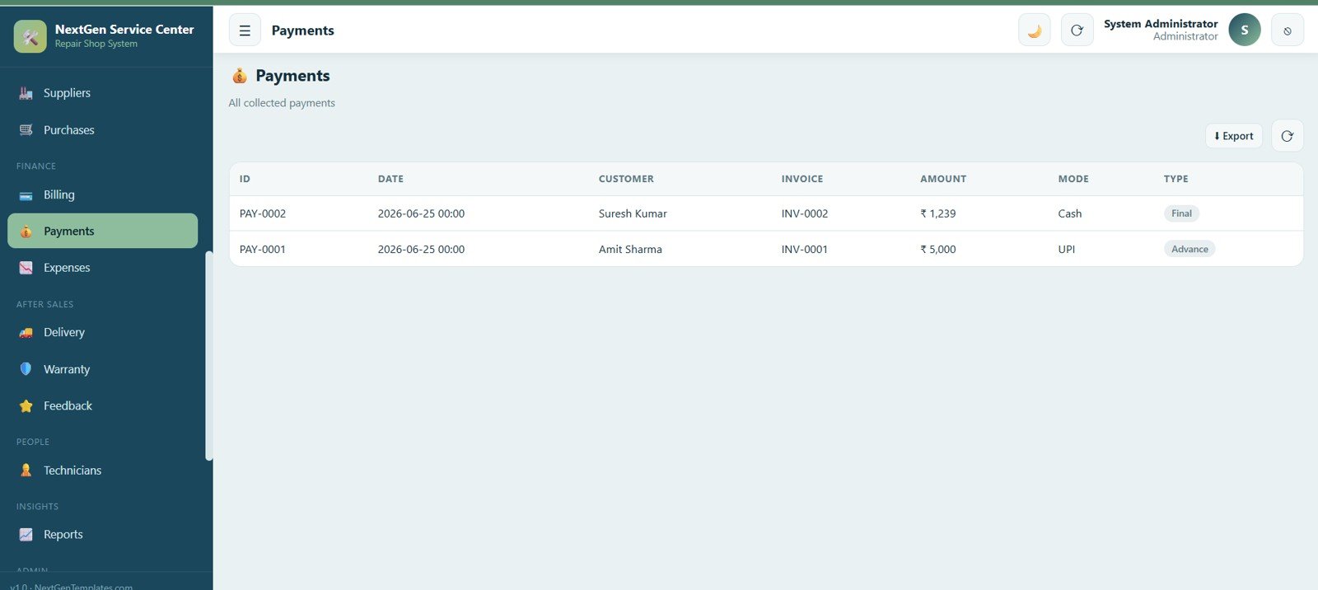
Task: Navigate to the Expenses page
Action: [102, 268]
